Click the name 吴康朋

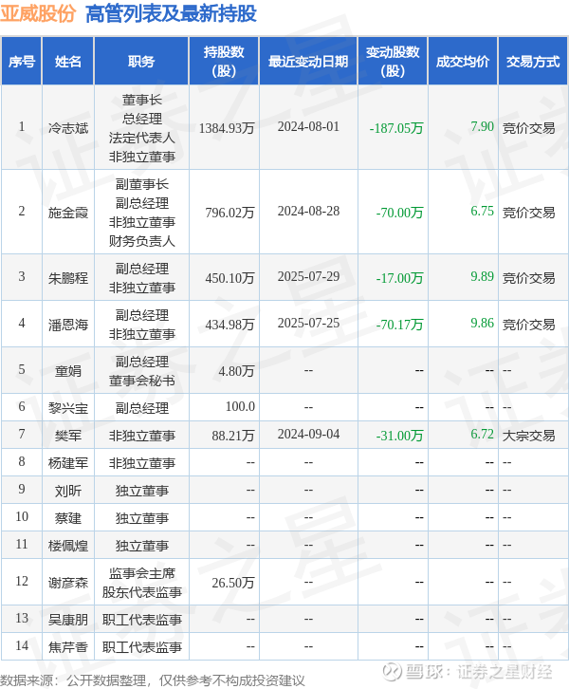pos(68,620)
